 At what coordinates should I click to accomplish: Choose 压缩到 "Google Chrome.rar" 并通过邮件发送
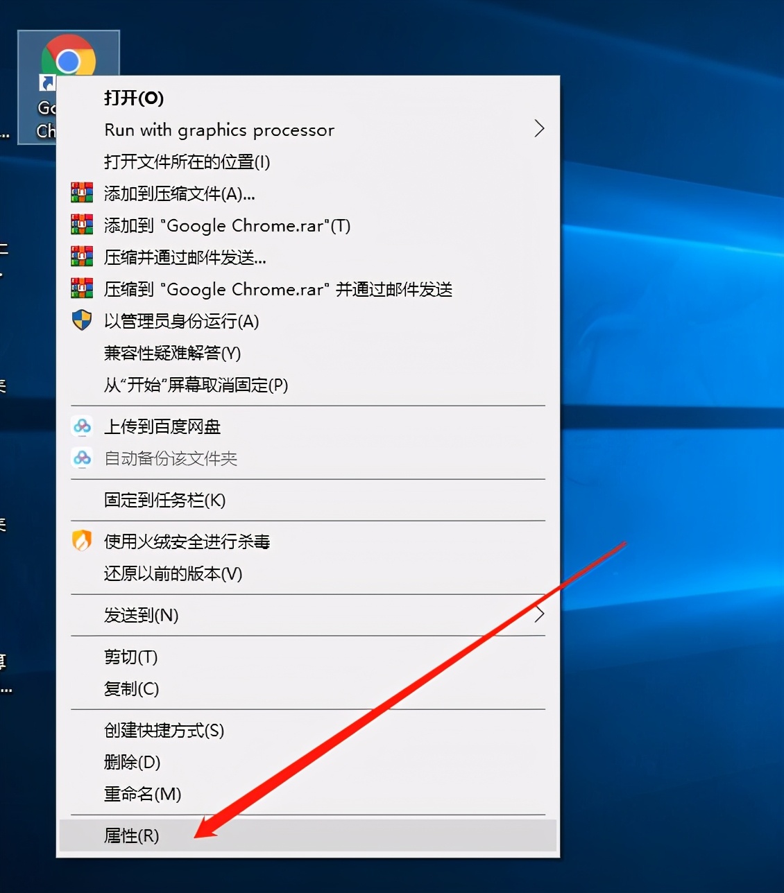(308, 289)
